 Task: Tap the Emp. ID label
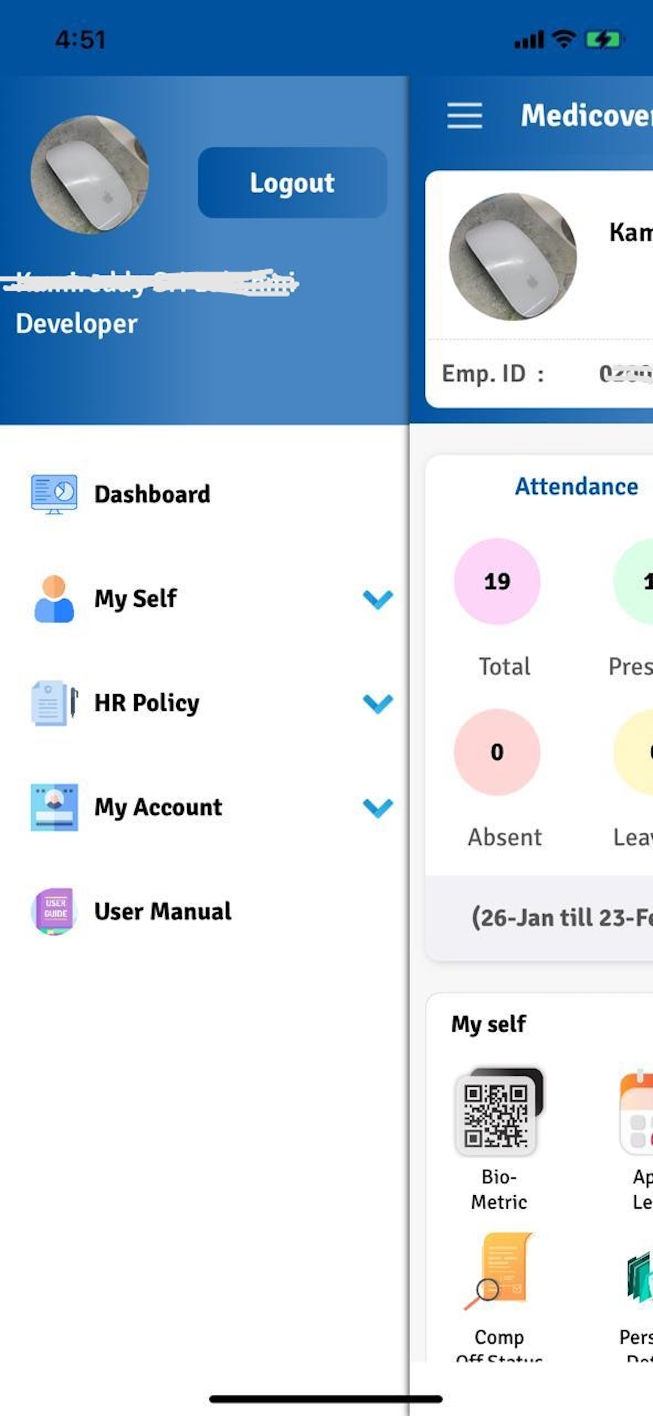pos(493,374)
